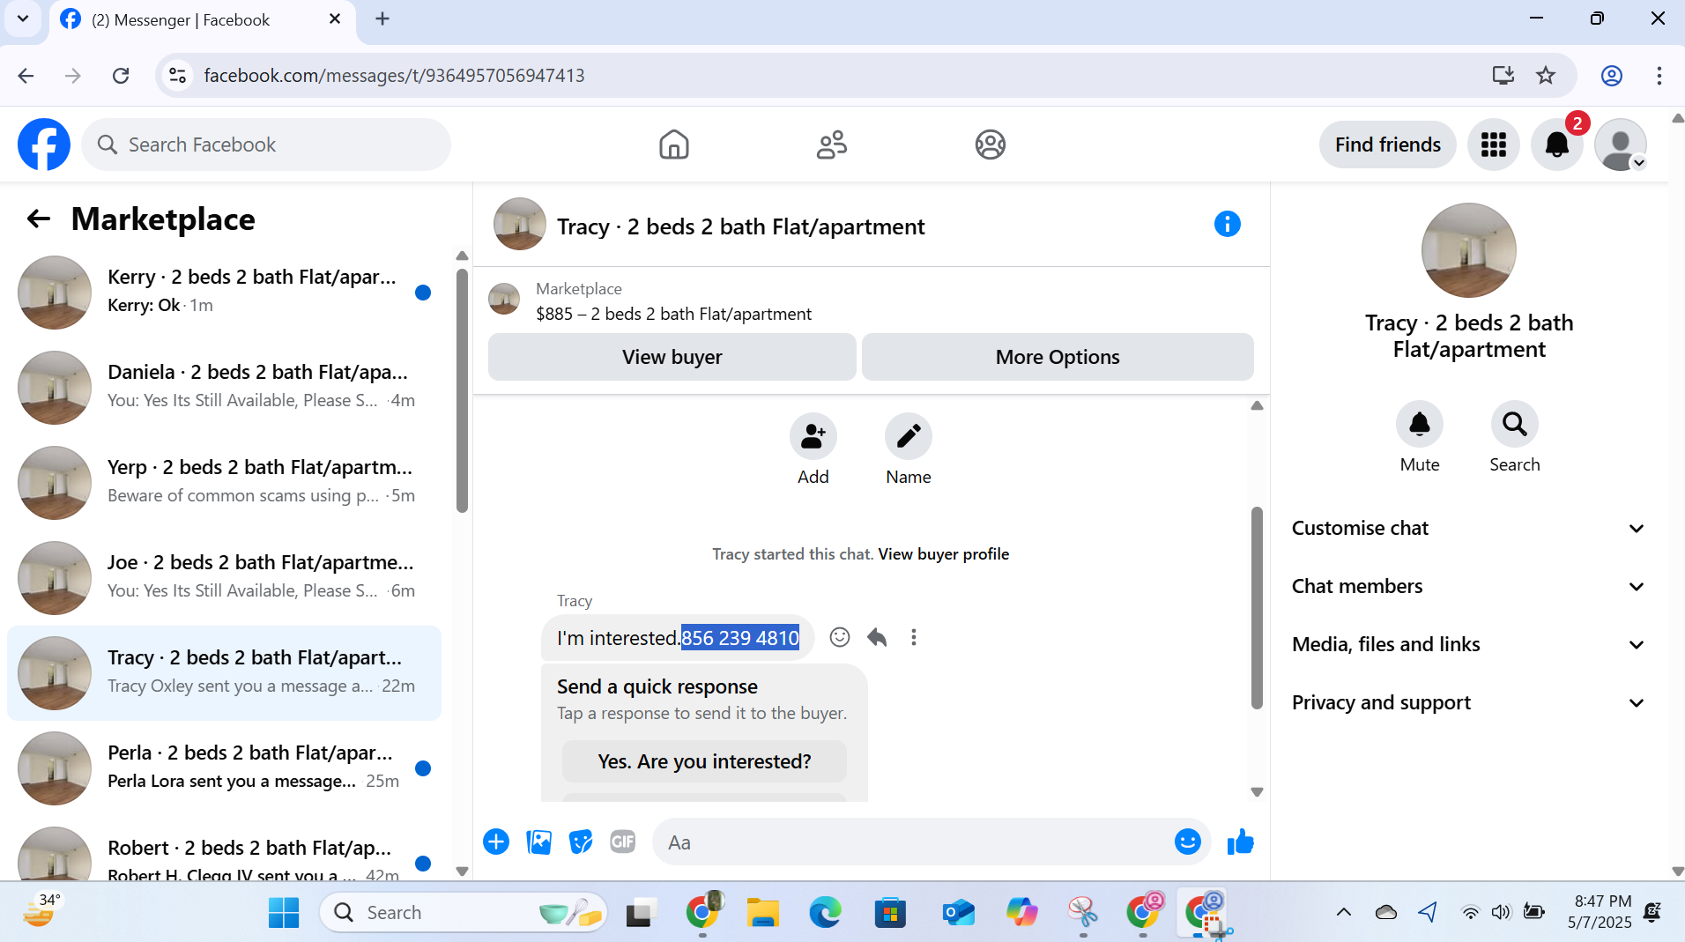Open File Explorer from the taskbar
The height and width of the screenshot is (942, 1685).
(763, 913)
